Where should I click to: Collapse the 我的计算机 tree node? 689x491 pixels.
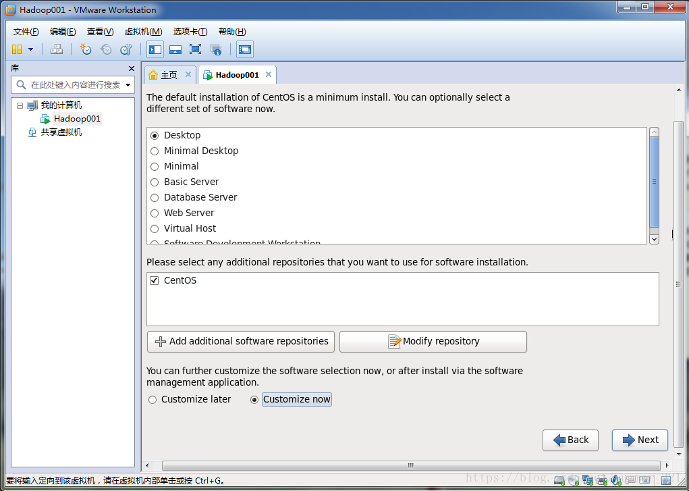20,105
